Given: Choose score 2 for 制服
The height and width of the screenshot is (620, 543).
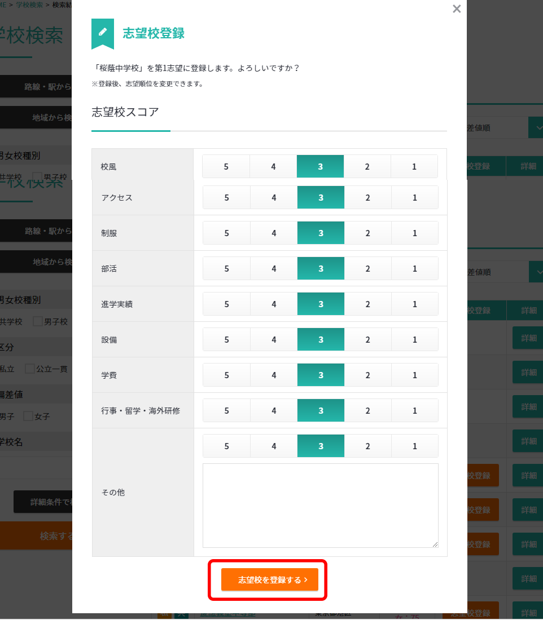Looking at the screenshot, I should click(x=367, y=233).
